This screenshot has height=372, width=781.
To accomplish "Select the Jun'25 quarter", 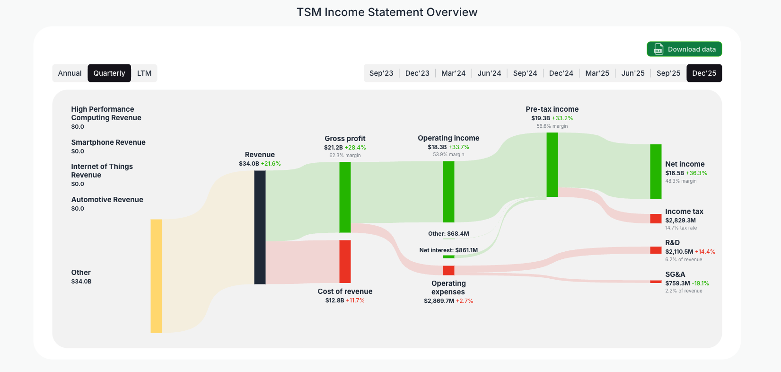I will pos(633,73).
